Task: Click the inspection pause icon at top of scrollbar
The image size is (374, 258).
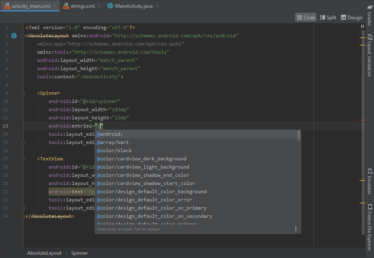Action: point(362,26)
